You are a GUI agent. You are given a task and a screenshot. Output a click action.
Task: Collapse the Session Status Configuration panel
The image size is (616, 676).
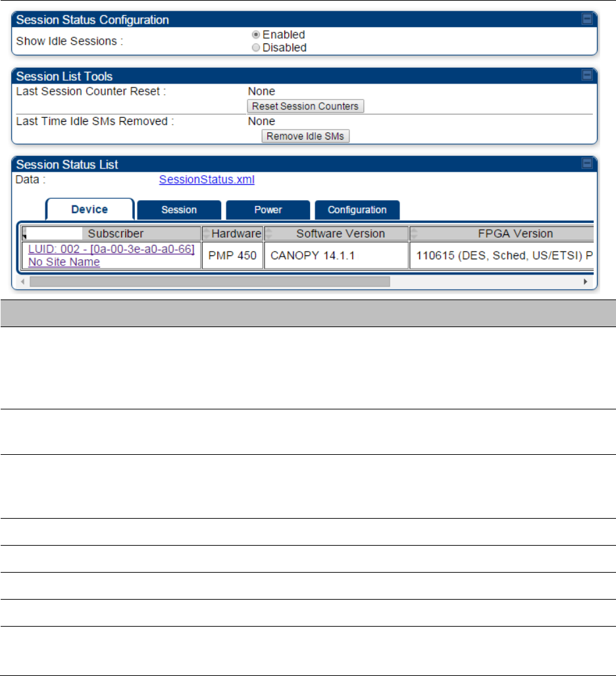pyautogui.click(x=586, y=19)
